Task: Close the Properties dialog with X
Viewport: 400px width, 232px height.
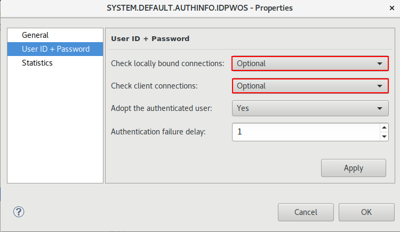Action: (392, 8)
